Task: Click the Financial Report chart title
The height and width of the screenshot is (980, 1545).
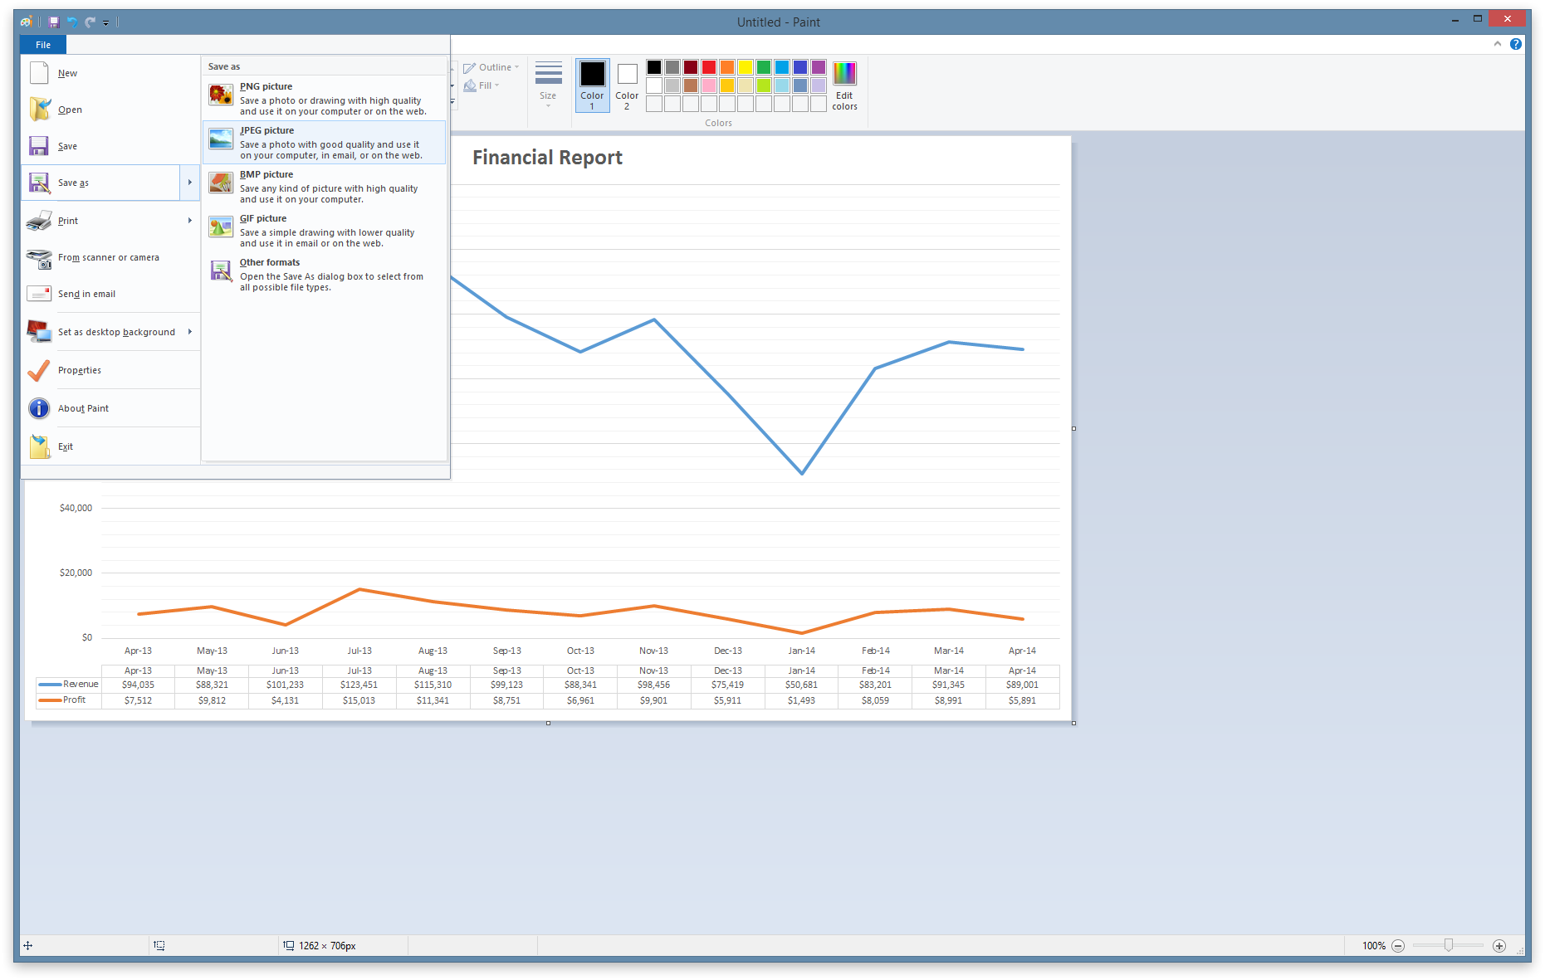Action: (x=547, y=158)
